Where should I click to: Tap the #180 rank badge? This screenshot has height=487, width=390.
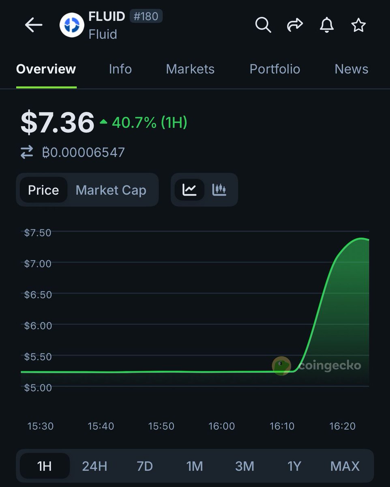[146, 17]
